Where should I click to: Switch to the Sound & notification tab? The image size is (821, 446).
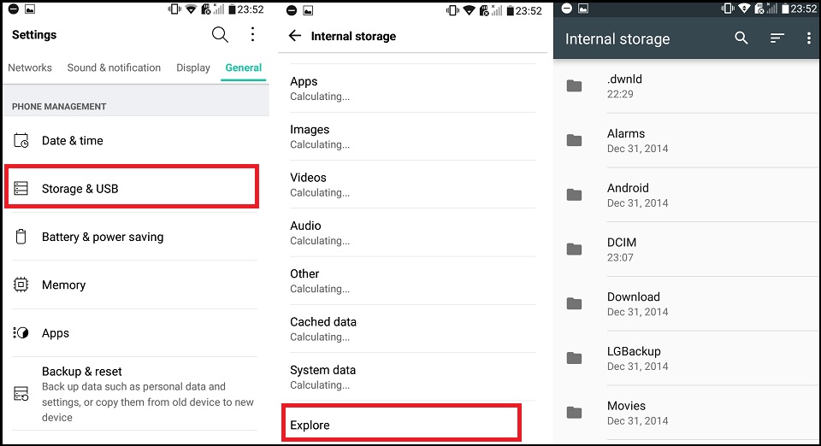114,67
